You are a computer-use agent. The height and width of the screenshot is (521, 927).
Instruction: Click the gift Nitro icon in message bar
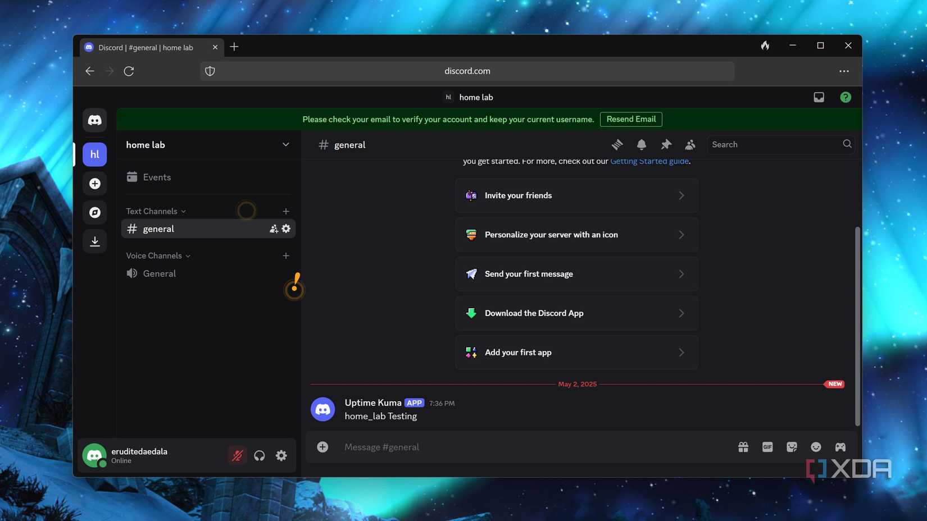[743, 447]
